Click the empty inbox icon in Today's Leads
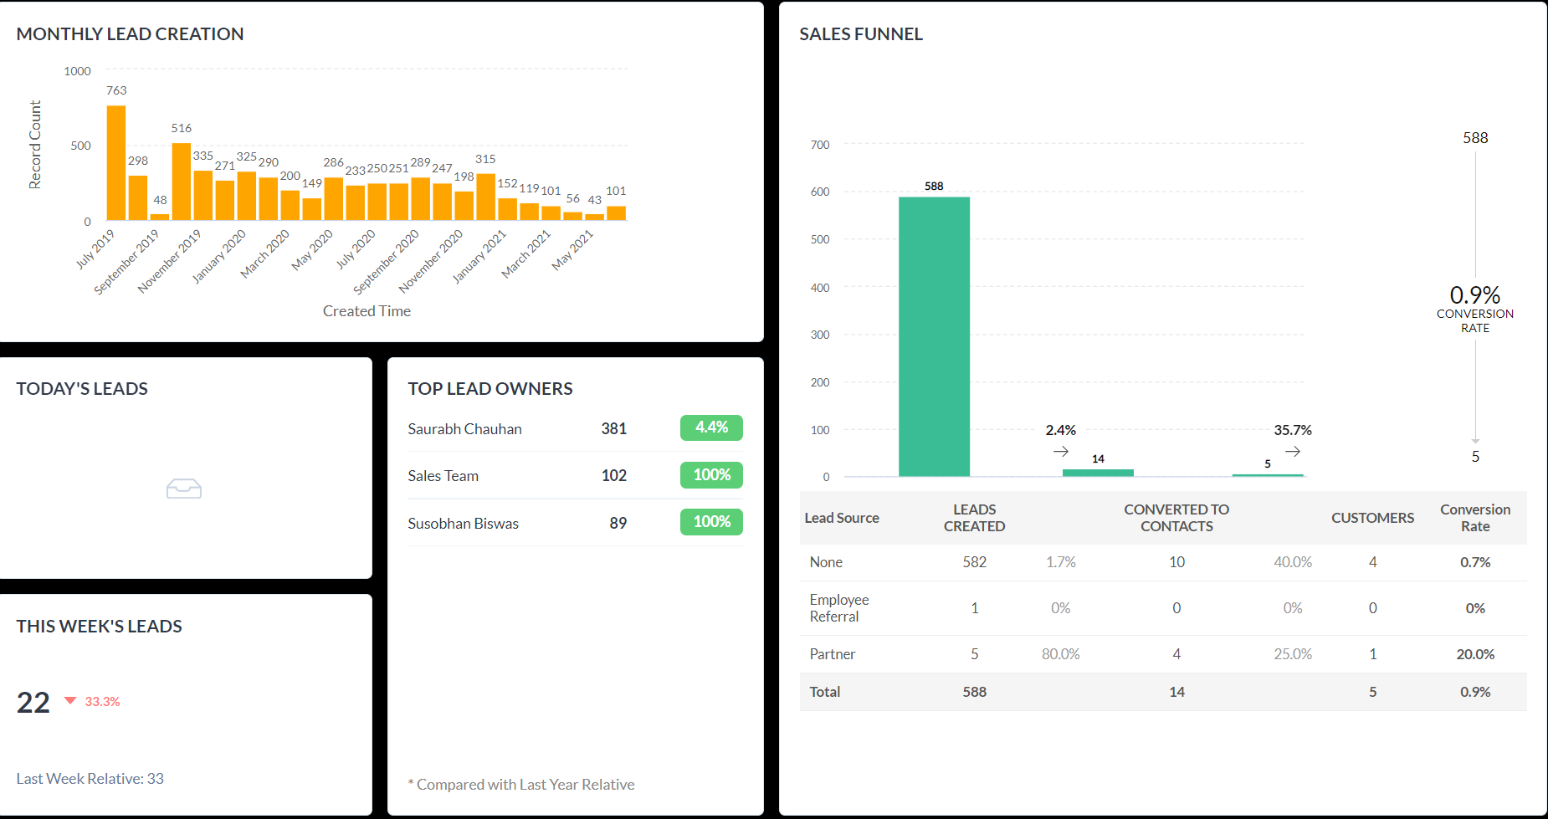 tap(183, 489)
